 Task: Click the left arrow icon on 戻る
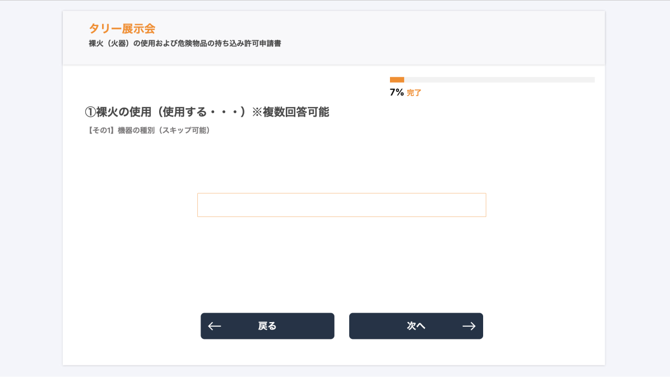click(215, 326)
